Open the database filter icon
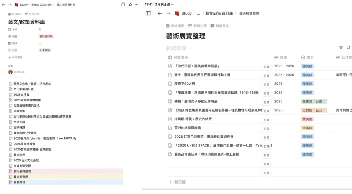Screen dimensions: 352x194 [x=341, y=48]
